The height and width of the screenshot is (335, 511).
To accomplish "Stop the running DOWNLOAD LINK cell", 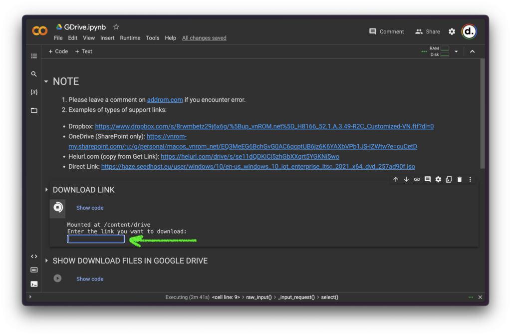I will [58, 208].
